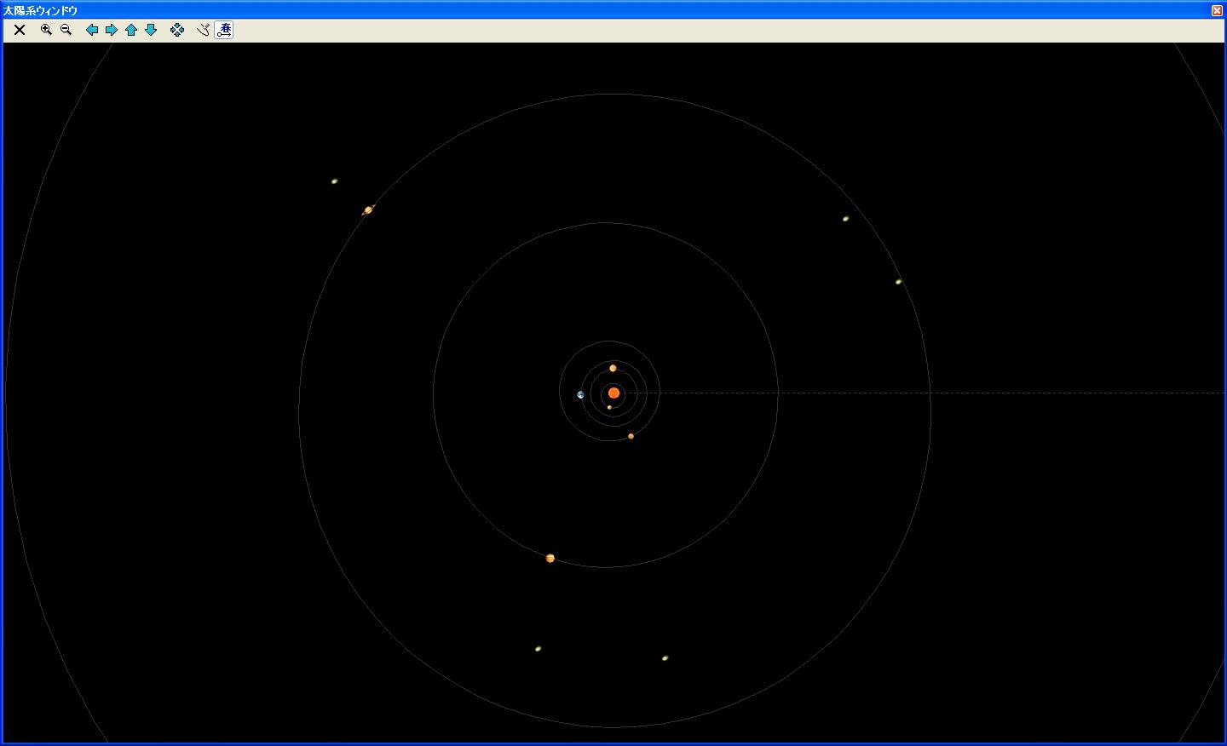Select the small body just beyond Saturn
Screen dimensions: 1227x746
coord(334,181)
